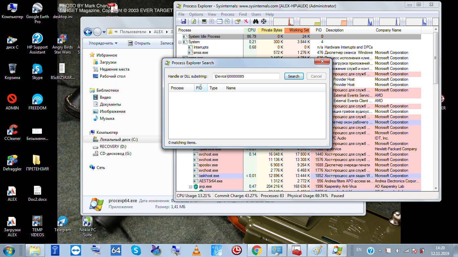The width and height of the screenshot is (458, 257).
Task: Select the Telegram desktop icon
Action: (x=62, y=224)
